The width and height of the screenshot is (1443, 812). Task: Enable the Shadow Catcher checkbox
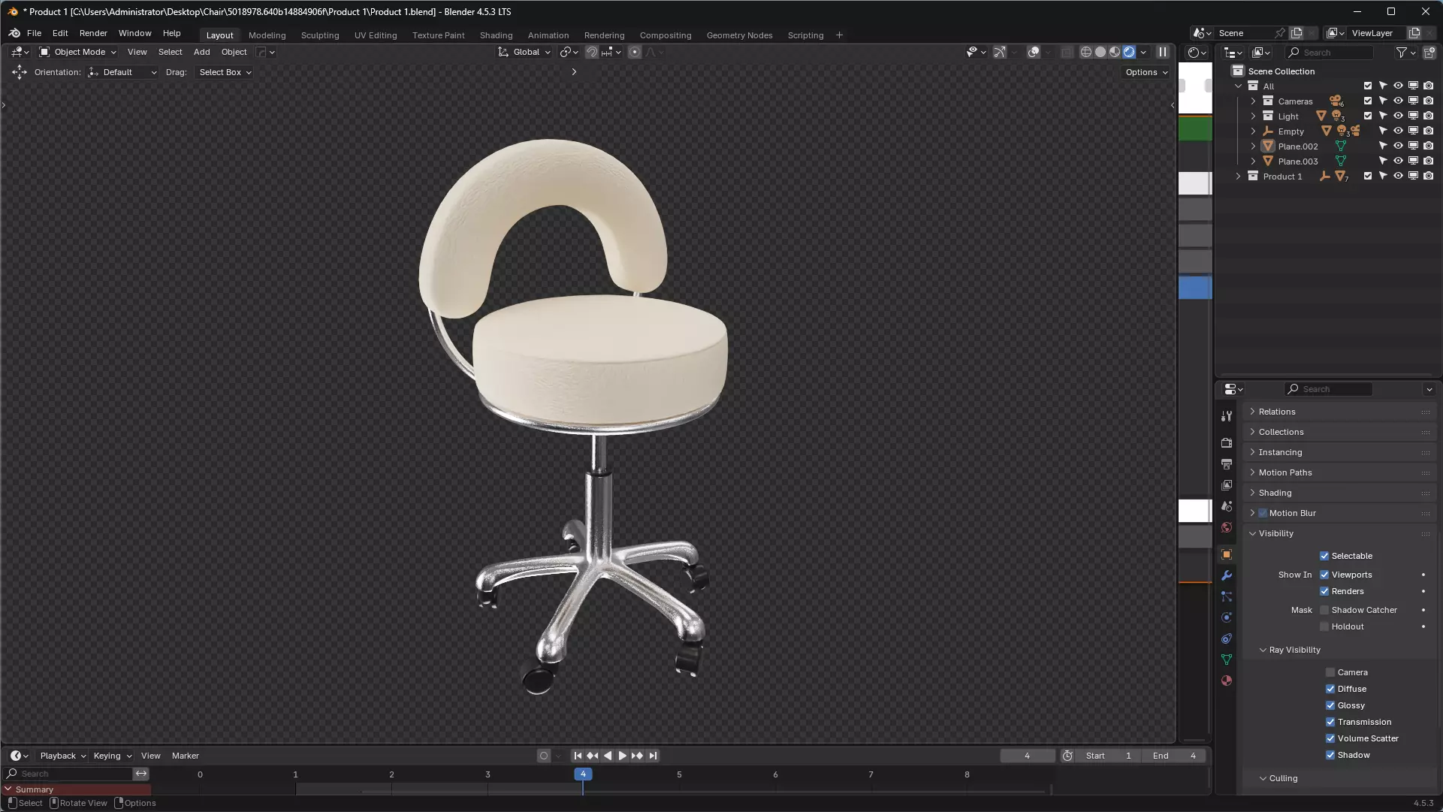click(x=1324, y=610)
